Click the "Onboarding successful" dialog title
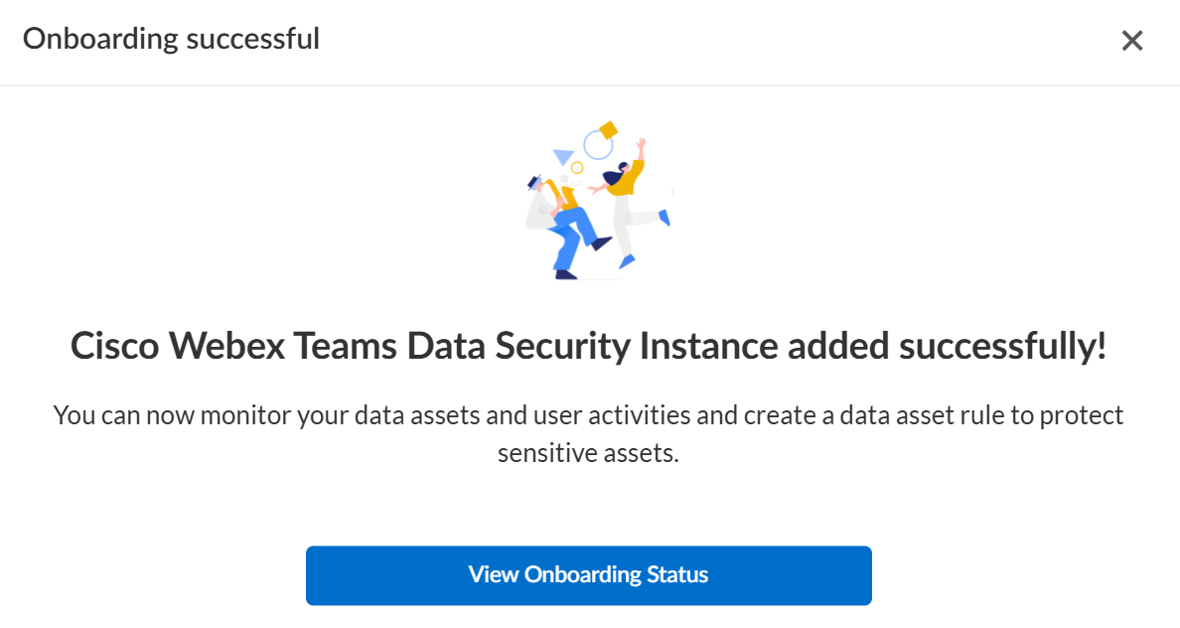Screen dimensions: 1180x628 point(171,40)
